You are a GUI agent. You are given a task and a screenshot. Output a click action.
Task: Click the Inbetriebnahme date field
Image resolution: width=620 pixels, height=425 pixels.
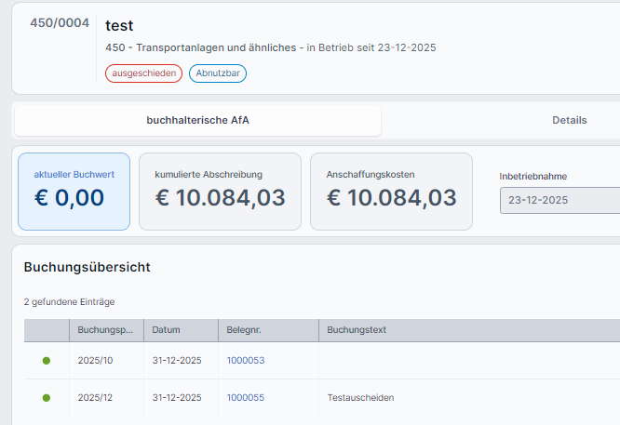559,200
